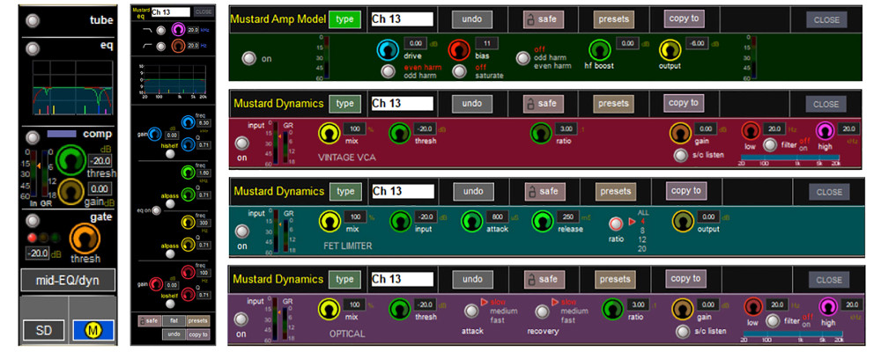This screenshot has height=352, width=881.
Task: Switch the Optical recovery speed button
Action: coord(542,311)
